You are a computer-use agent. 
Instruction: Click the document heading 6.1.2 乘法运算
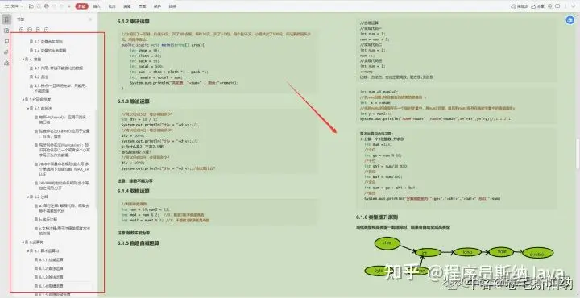[134, 22]
